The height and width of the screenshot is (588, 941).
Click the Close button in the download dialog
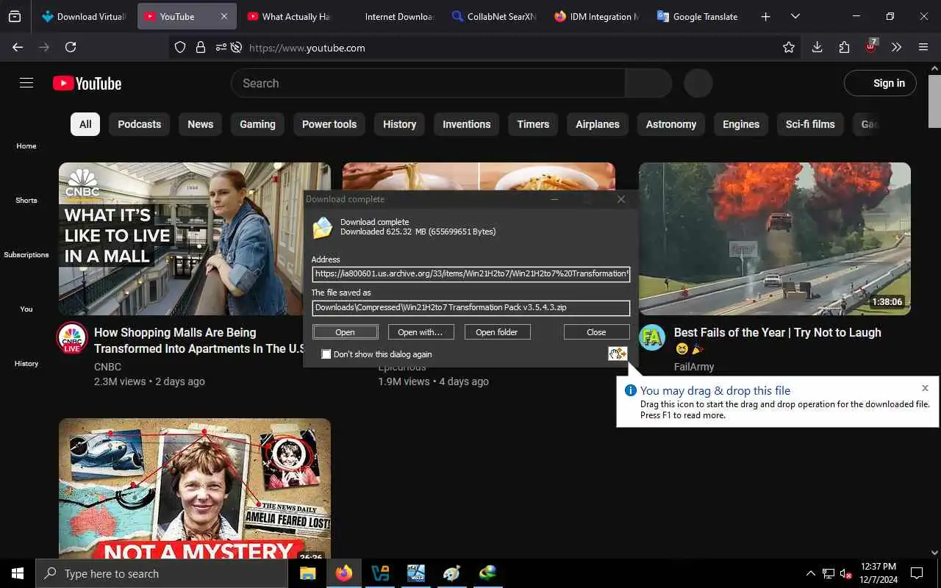pyautogui.click(x=596, y=332)
